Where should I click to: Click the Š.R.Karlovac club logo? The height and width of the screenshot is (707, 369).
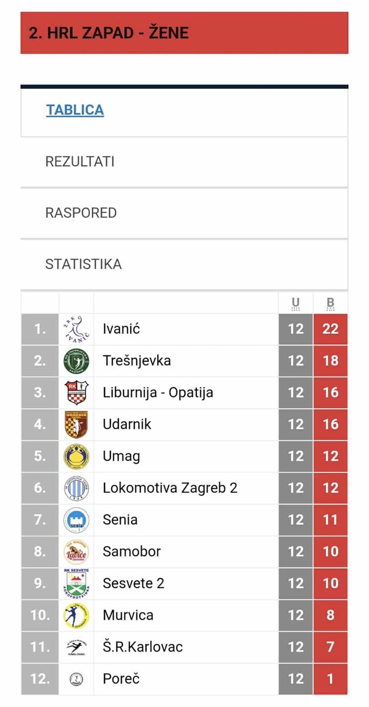point(76,647)
